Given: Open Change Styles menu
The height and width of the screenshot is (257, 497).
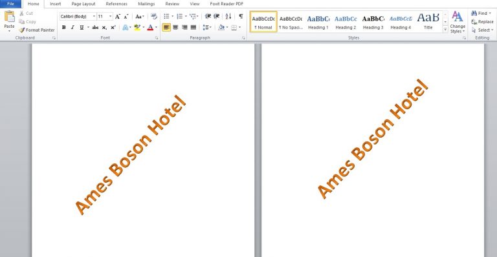Looking at the screenshot, I should 458,22.
